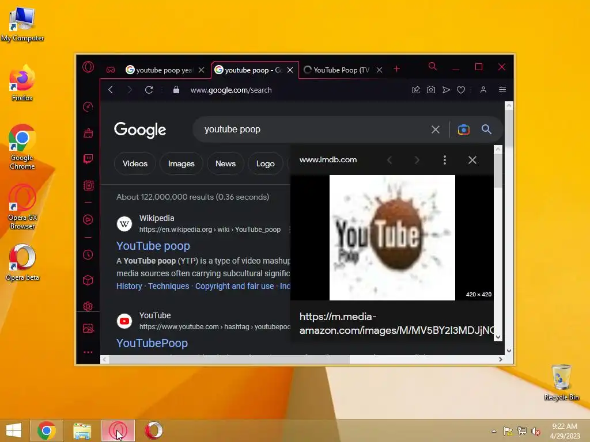Viewport: 590px width, 442px height.
Task: Close the YouTube Poop (TV tab
Action: coord(379,70)
